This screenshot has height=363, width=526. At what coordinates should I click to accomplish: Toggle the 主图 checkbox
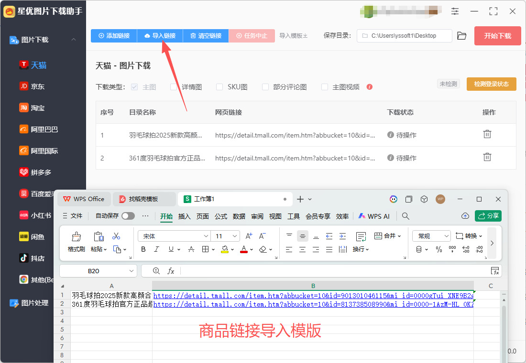click(134, 87)
